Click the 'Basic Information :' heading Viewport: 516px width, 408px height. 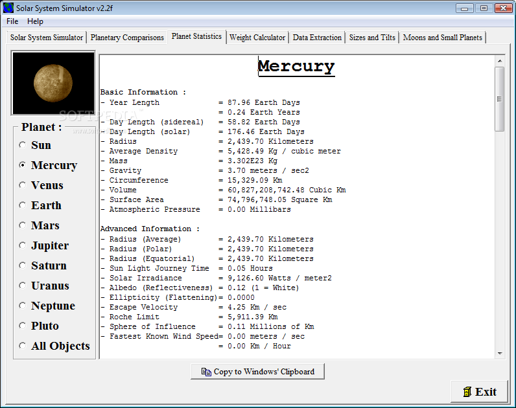click(143, 93)
